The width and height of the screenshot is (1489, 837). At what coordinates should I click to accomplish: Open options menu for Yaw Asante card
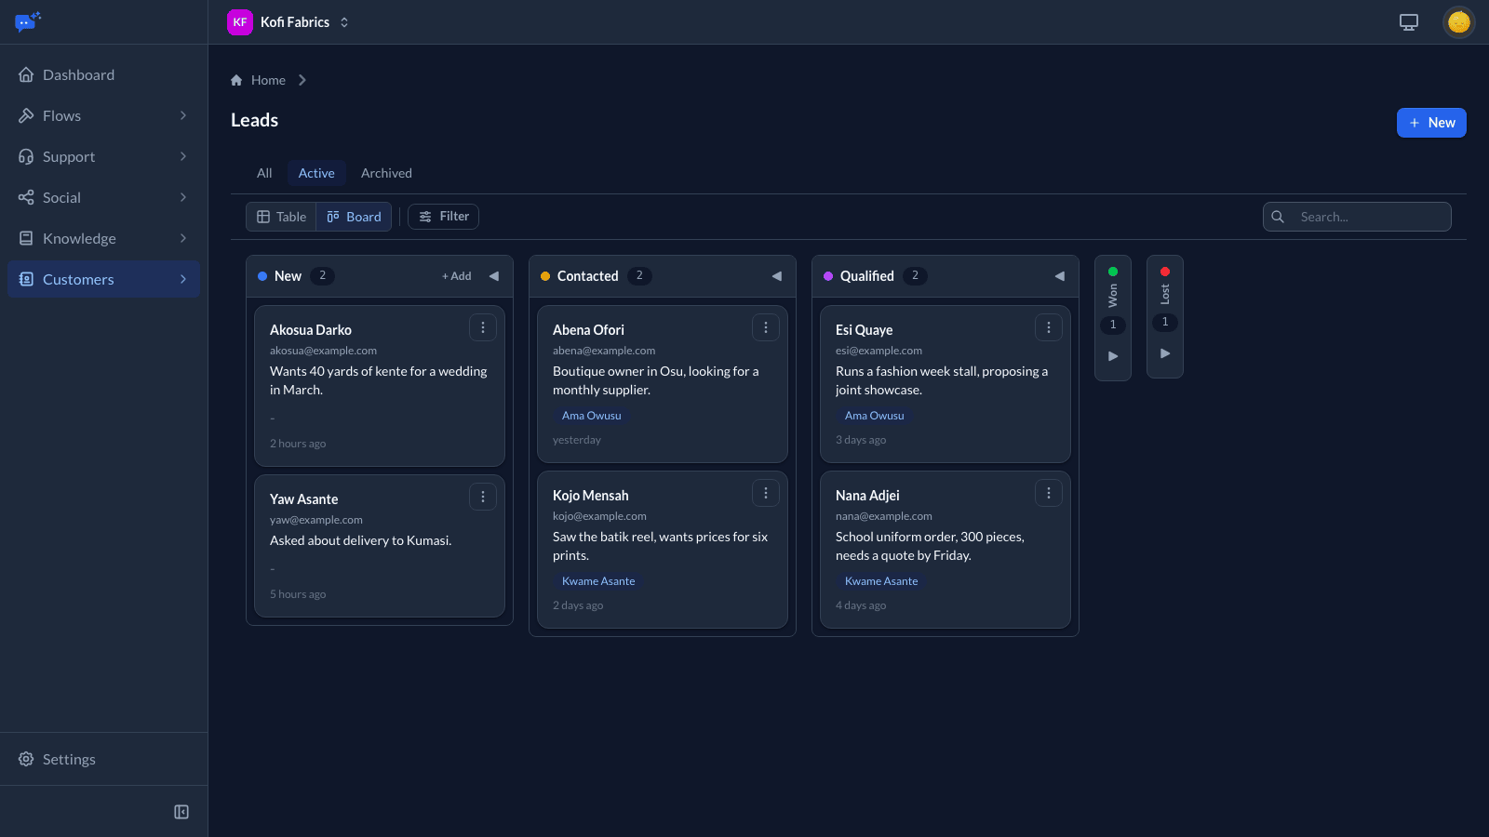pos(483,497)
